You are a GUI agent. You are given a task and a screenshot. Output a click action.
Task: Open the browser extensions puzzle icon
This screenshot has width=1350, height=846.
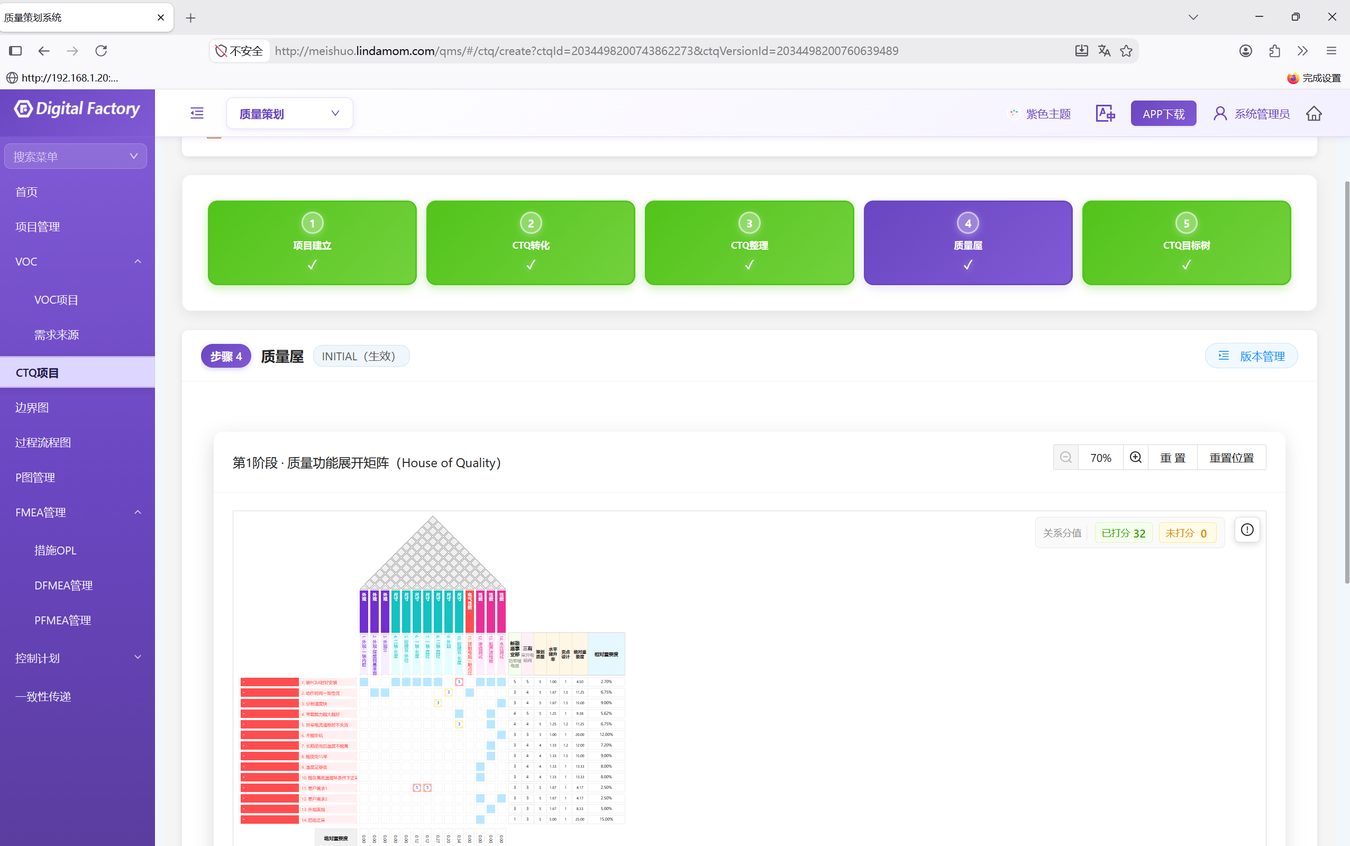coord(1274,51)
